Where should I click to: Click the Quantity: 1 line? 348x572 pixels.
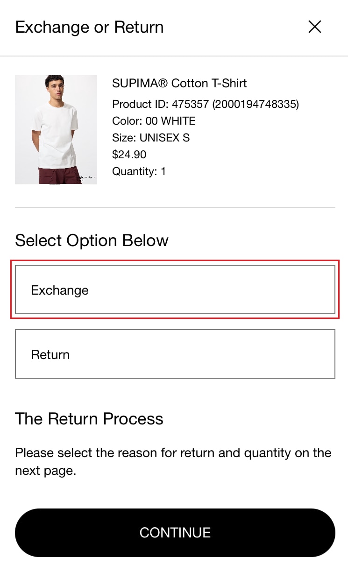(x=139, y=171)
